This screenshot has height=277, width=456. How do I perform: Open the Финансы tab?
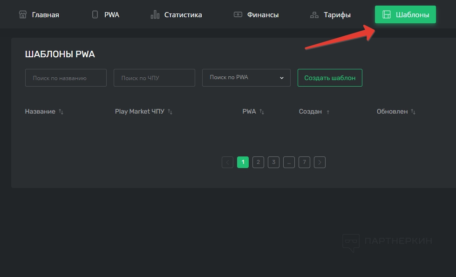262,15
